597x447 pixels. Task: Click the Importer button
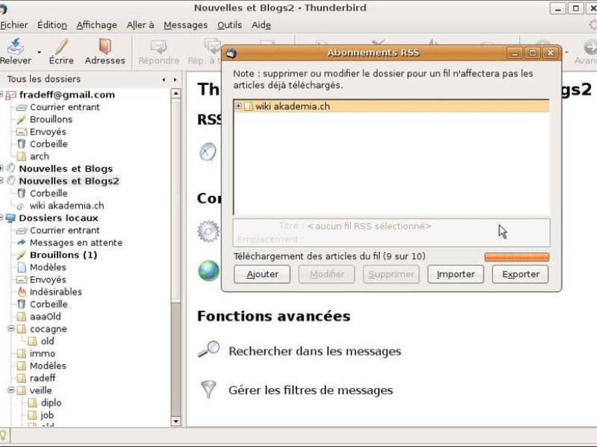click(456, 274)
